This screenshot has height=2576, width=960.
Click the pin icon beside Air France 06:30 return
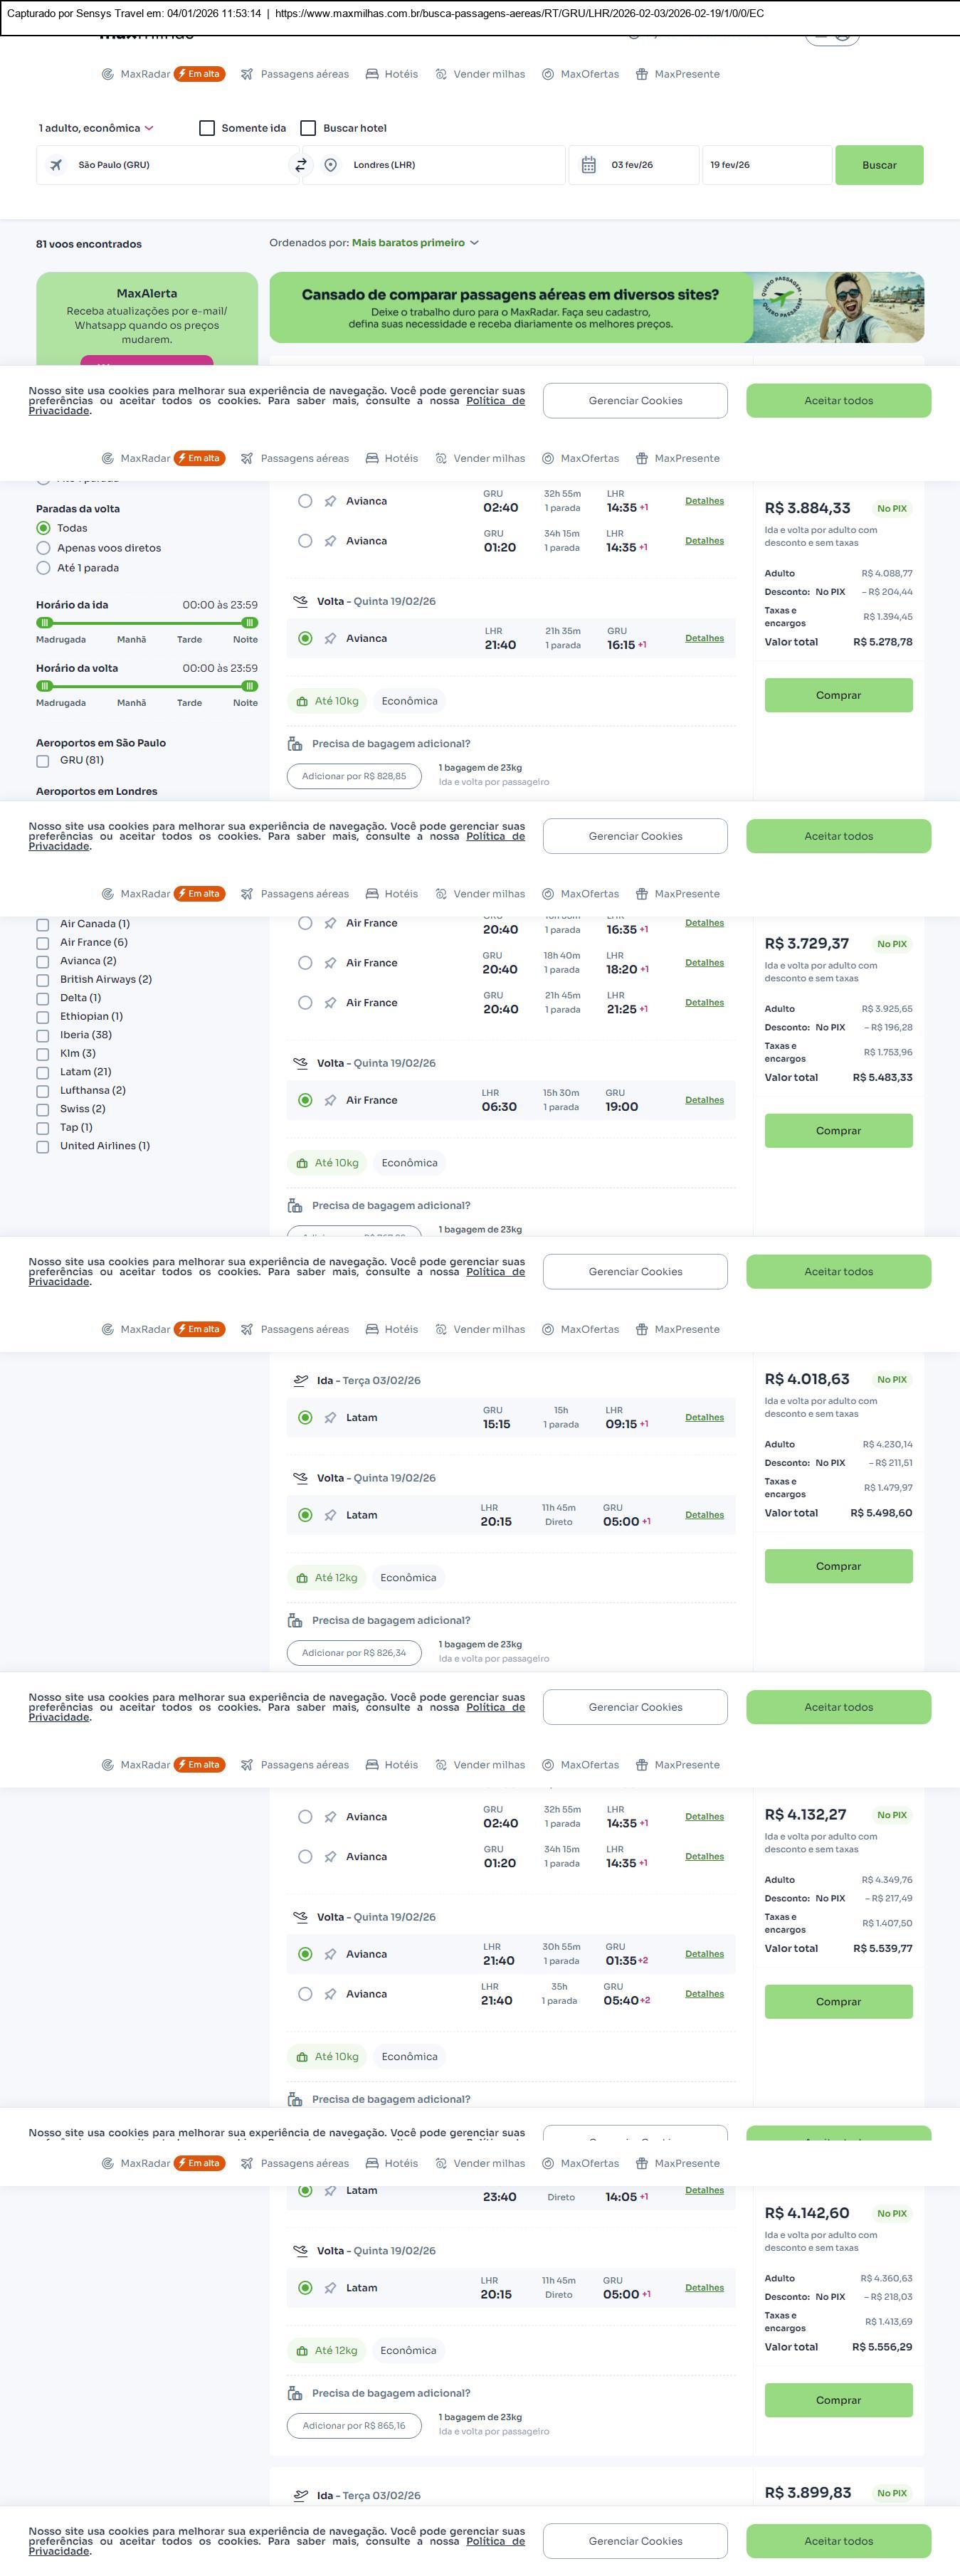coord(330,1100)
